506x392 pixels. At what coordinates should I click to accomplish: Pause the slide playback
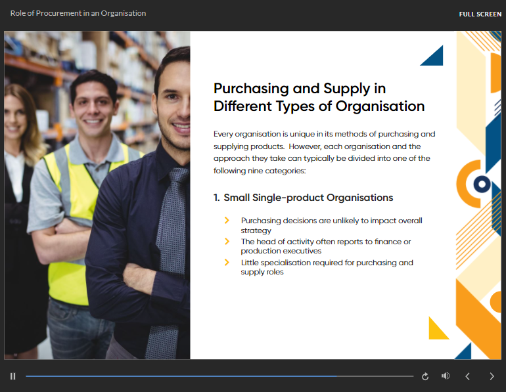(12, 376)
